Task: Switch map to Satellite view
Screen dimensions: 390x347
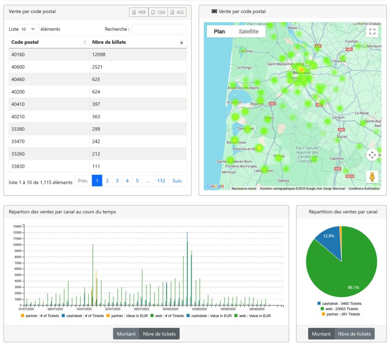Action: pyautogui.click(x=248, y=32)
